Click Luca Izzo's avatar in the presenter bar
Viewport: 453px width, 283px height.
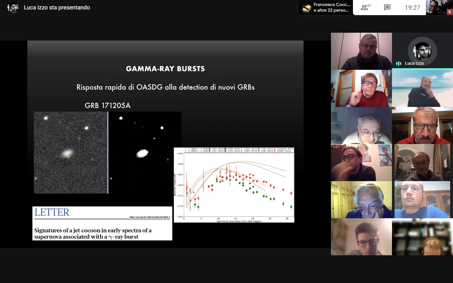13,8
